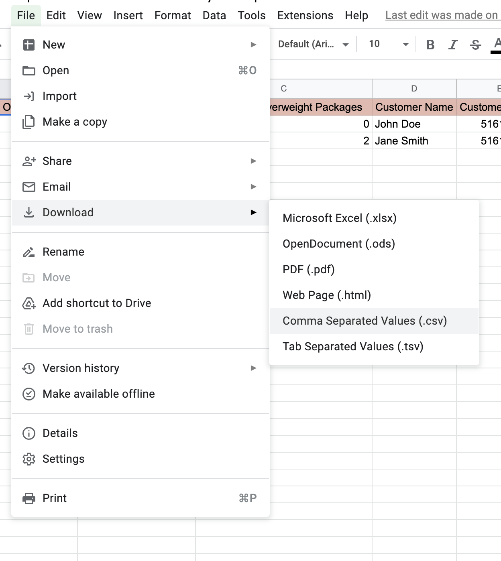The image size is (501, 561).
Task: Select the Jane Smith cell
Action: 413,141
